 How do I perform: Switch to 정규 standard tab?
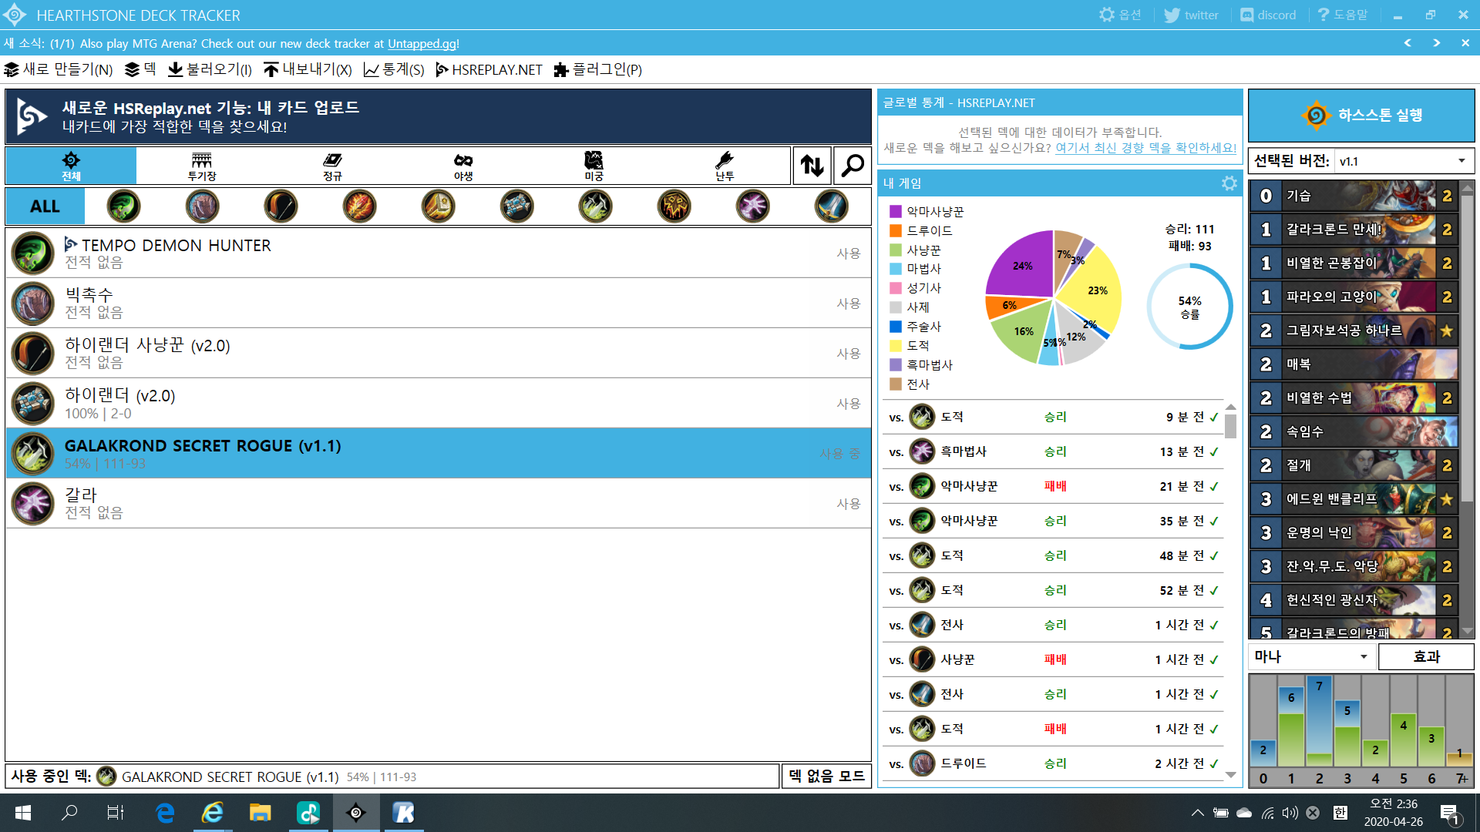[332, 166]
